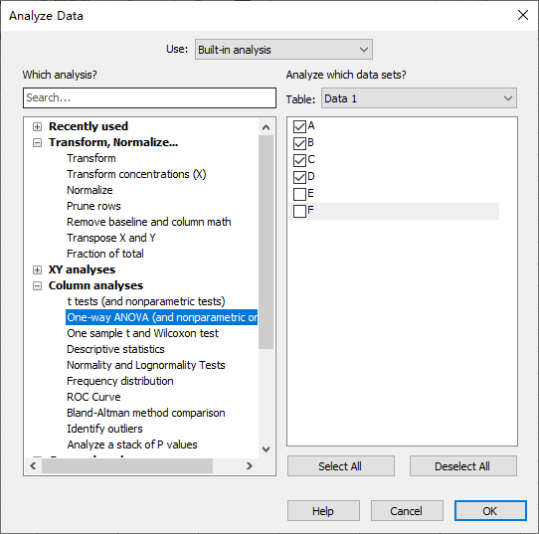This screenshot has width=539, height=534.
Task: Click the analysis Search field
Action: pyautogui.click(x=149, y=97)
